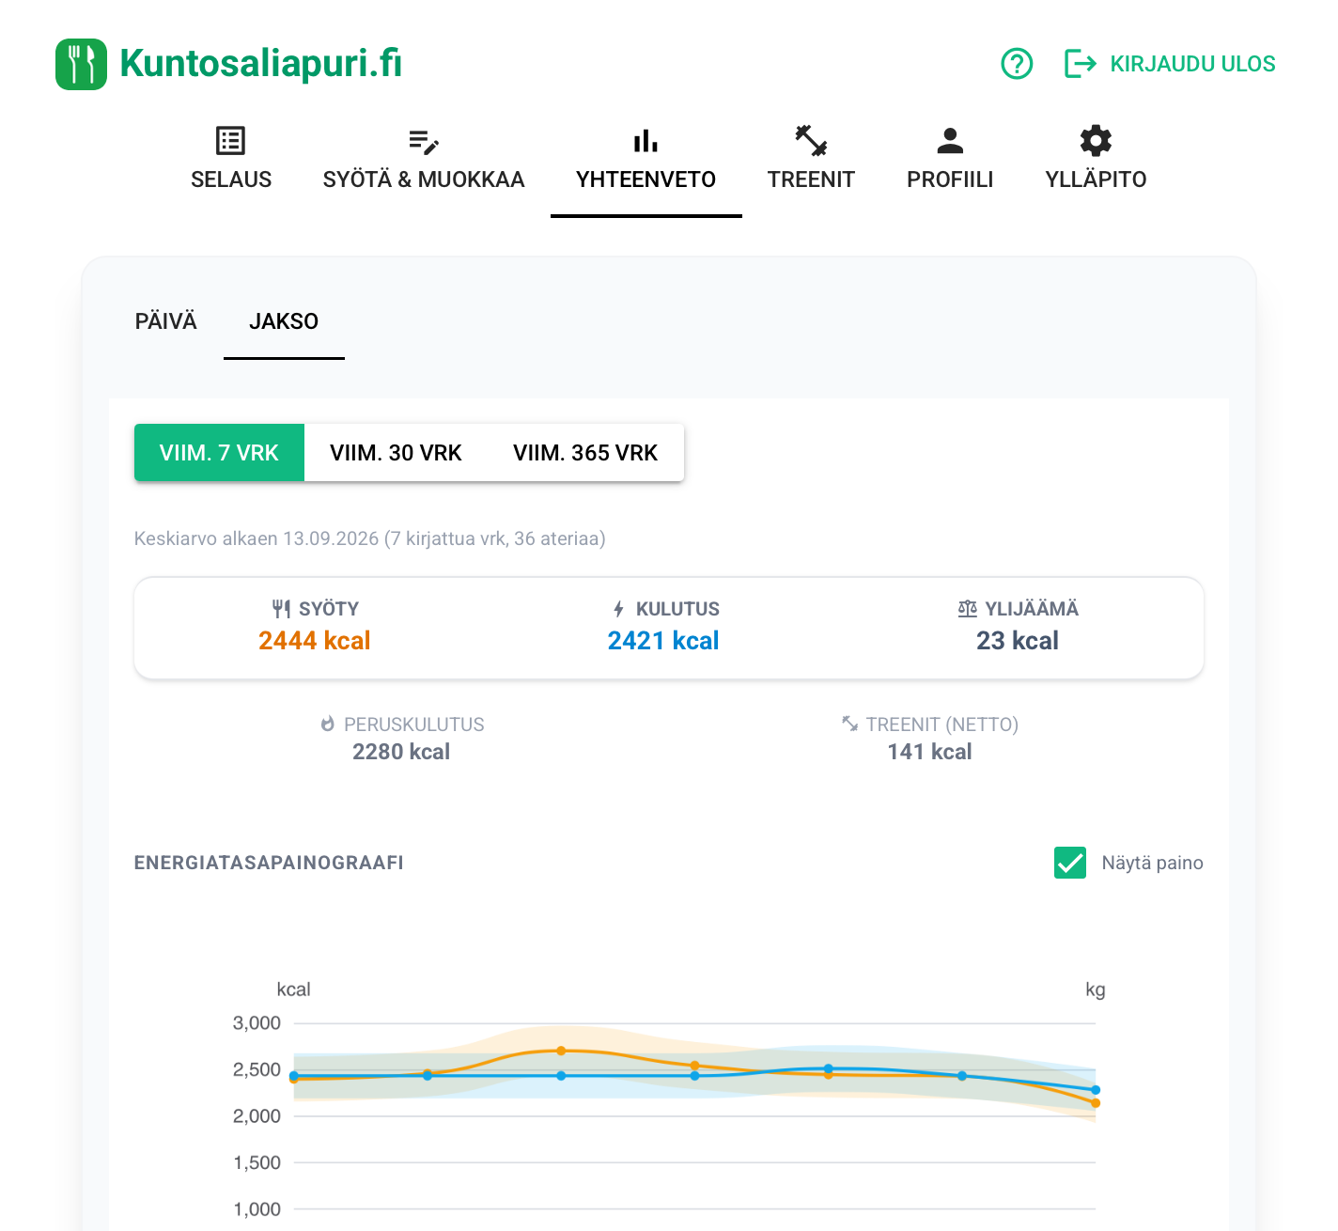
Task: Click the ENERGIATASAPAINOGRAAFI heading
Action: 269,863
